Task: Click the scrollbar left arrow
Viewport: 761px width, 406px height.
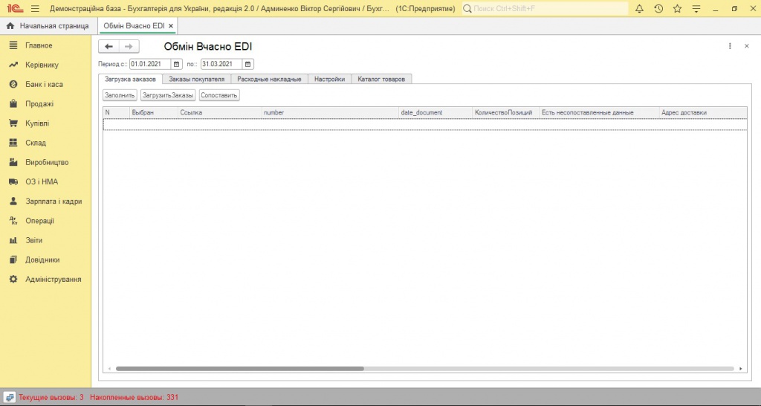Action: 109,369
